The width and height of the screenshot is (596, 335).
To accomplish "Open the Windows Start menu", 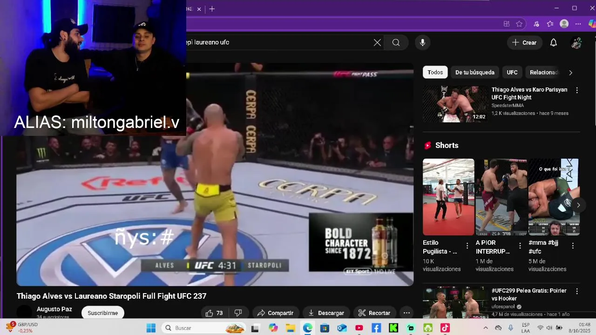I will (151, 328).
